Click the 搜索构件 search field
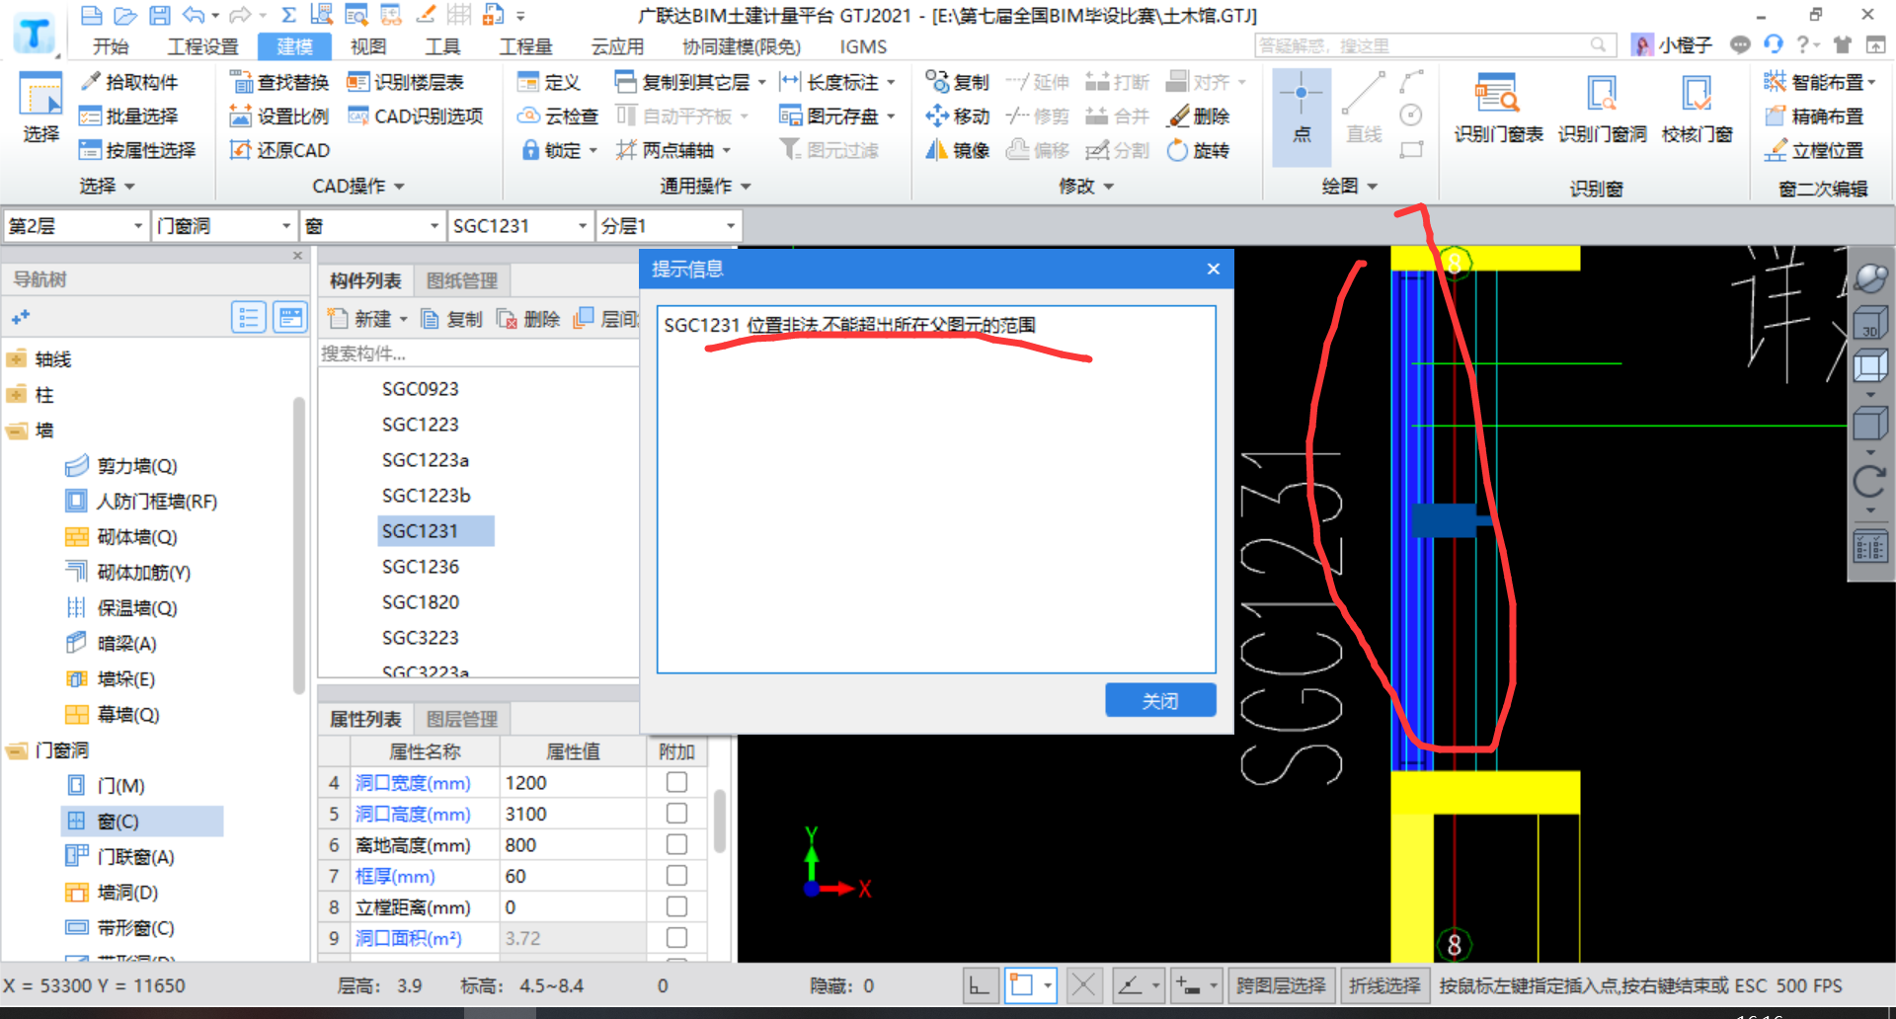Image resolution: width=1896 pixels, height=1019 pixels. point(478,353)
